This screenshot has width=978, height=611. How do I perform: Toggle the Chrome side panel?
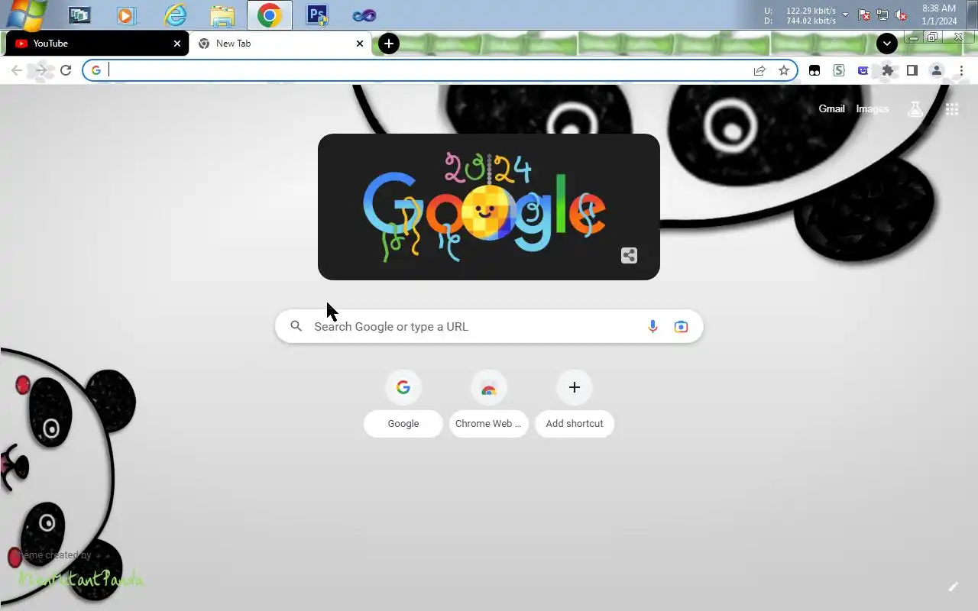[912, 70]
